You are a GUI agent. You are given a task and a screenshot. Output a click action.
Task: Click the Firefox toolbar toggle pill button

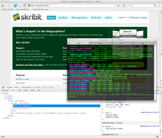pyautogui.click(x=159, y=2)
